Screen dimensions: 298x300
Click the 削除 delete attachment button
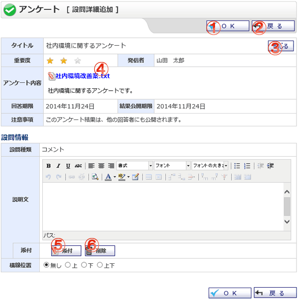(100, 250)
